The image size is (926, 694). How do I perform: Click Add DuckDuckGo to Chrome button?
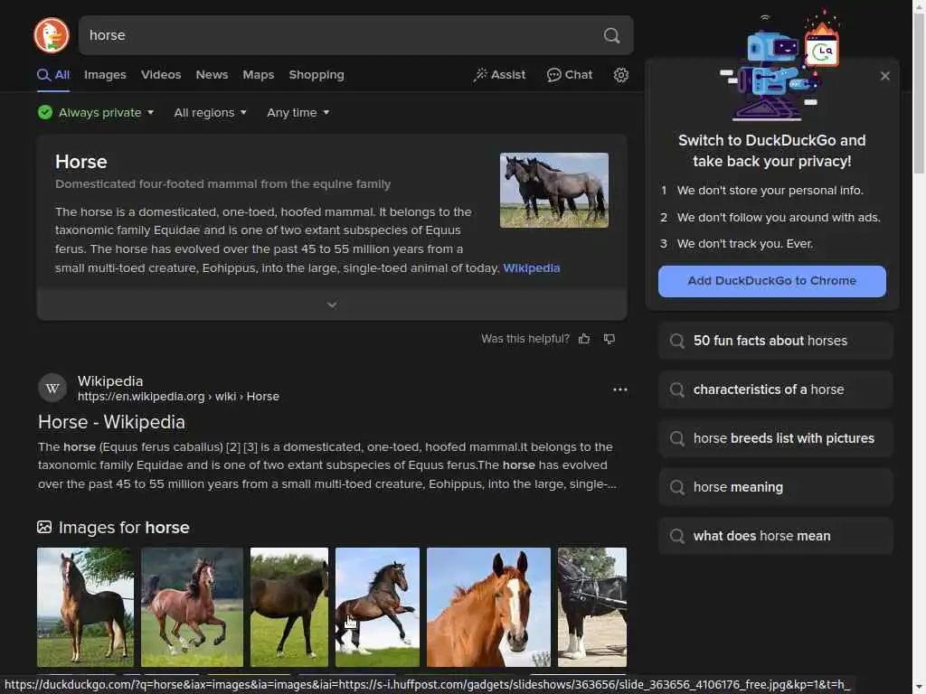pos(772,281)
